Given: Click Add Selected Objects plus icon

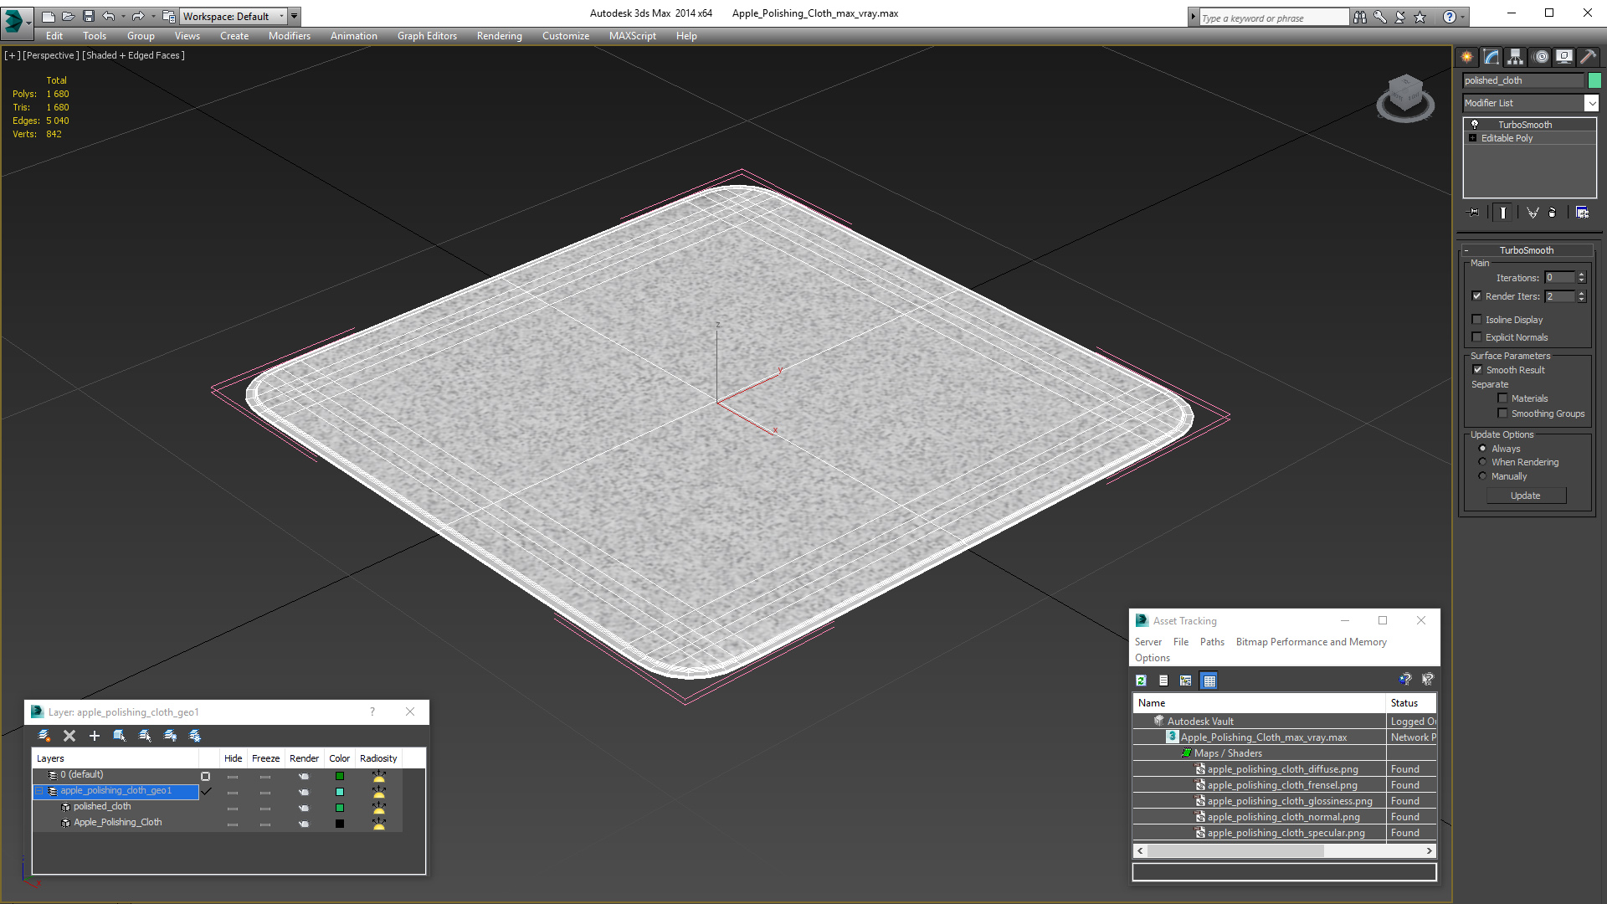Looking at the screenshot, I should (x=95, y=736).
